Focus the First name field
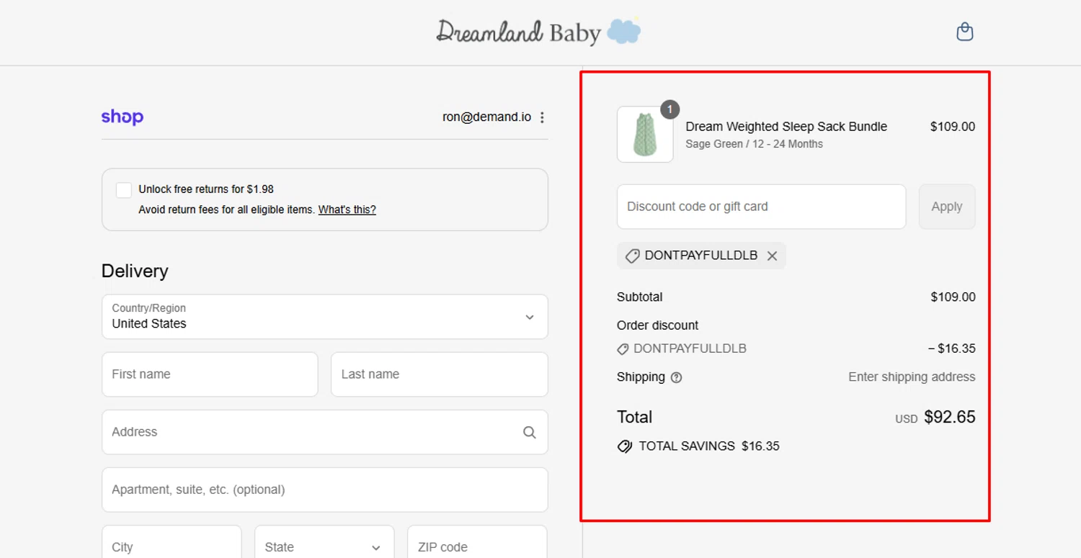Viewport: 1081px width, 558px height. (210, 374)
